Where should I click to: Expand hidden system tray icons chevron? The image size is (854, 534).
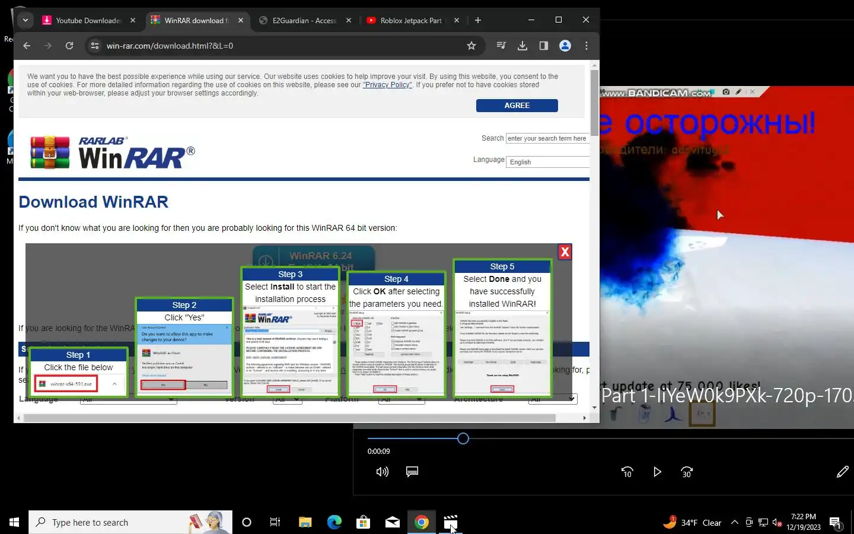[735, 522]
